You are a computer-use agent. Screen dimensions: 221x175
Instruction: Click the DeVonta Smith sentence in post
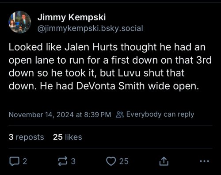click(x=119, y=86)
